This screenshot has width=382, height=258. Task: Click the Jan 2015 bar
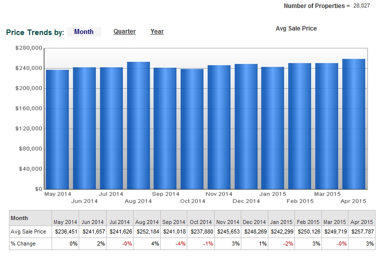tap(273, 128)
